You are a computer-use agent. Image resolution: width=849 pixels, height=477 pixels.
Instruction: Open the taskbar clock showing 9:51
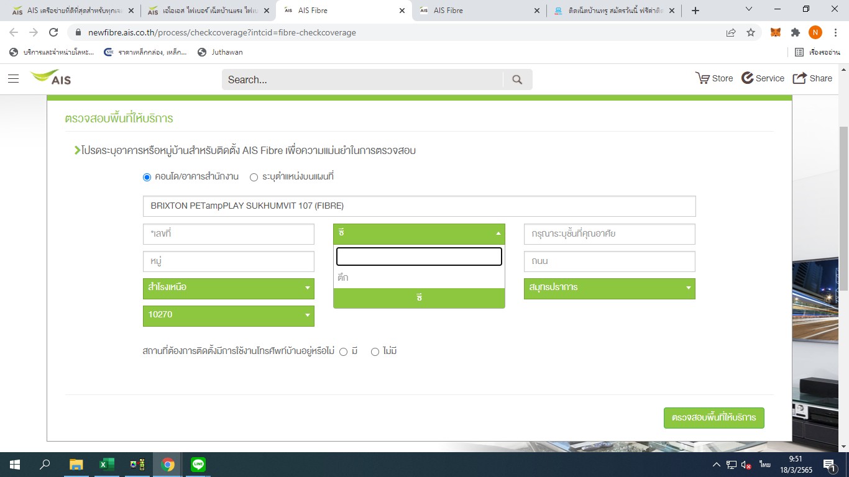[796, 465]
